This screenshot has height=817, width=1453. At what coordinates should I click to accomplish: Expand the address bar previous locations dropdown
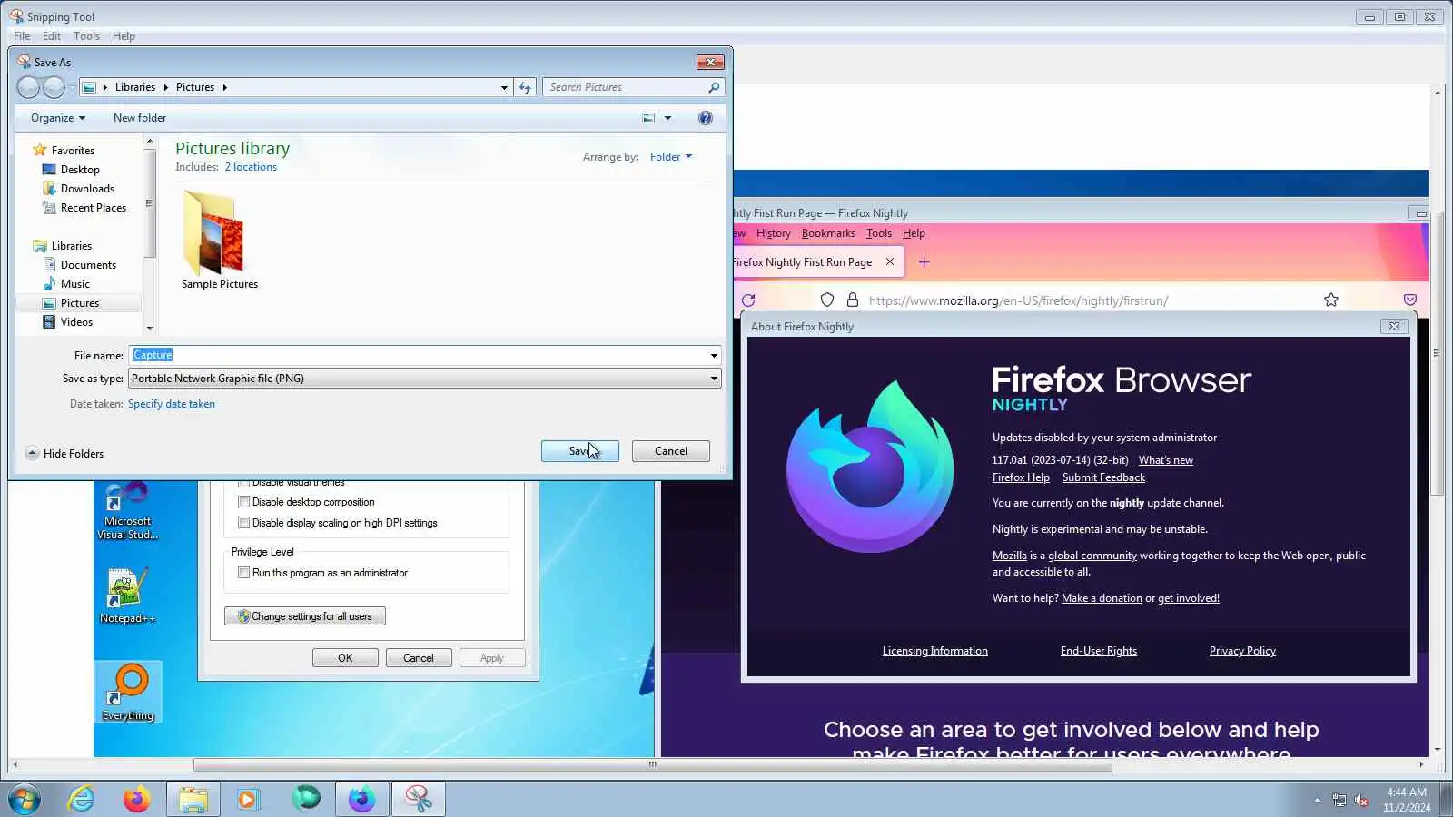click(x=504, y=87)
